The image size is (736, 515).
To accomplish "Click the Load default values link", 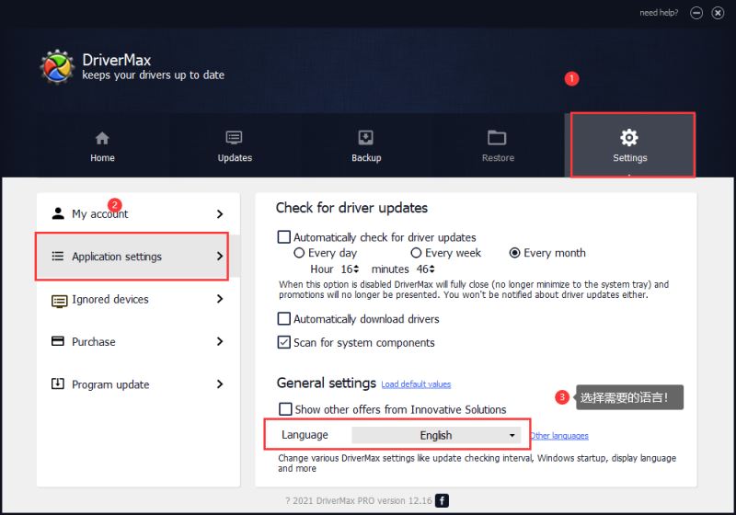I will pyautogui.click(x=416, y=384).
